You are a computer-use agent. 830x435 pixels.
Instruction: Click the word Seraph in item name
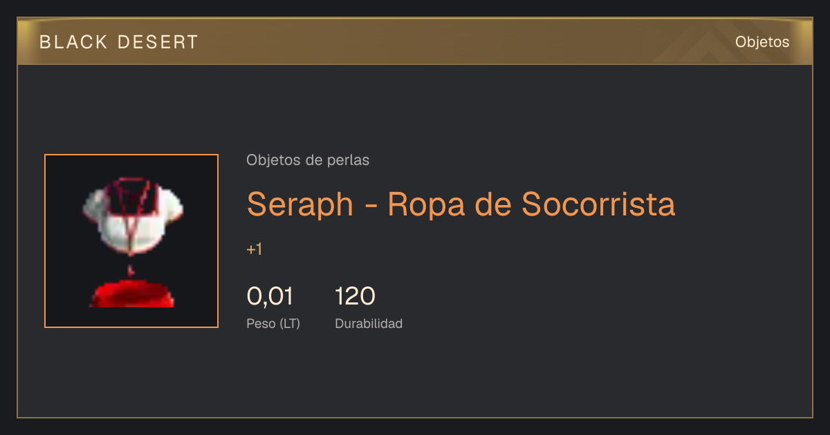(300, 204)
